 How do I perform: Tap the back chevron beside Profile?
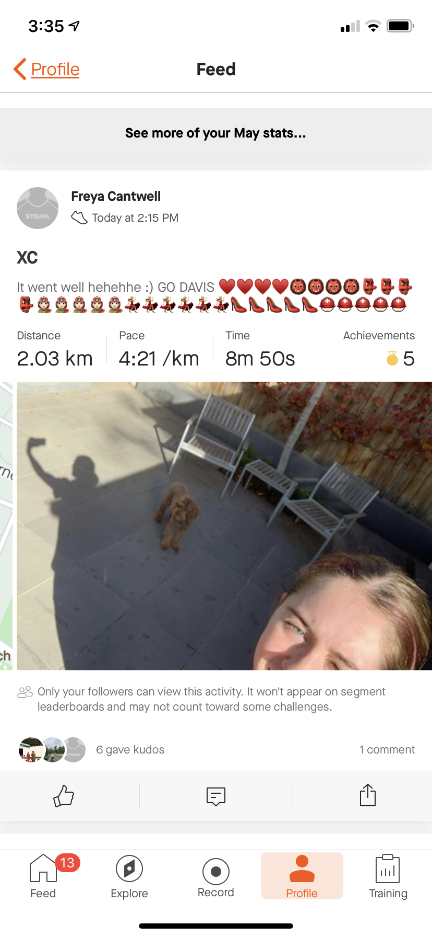click(20, 69)
